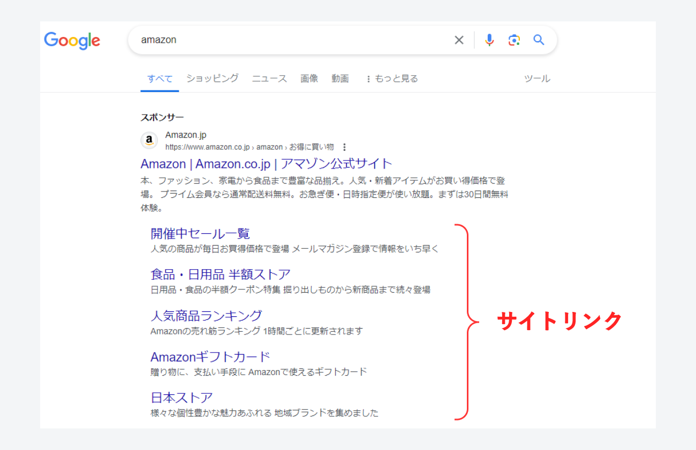The image size is (696, 450).
Task: Expand the もっと見る menu
Action: (x=391, y=79)
